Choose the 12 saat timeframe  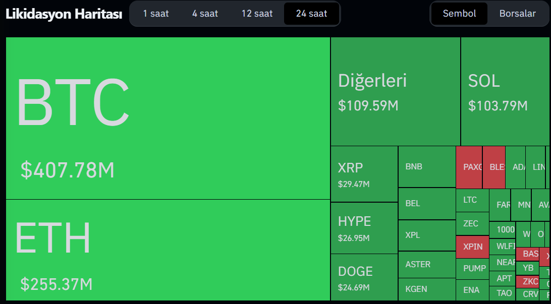257,14
